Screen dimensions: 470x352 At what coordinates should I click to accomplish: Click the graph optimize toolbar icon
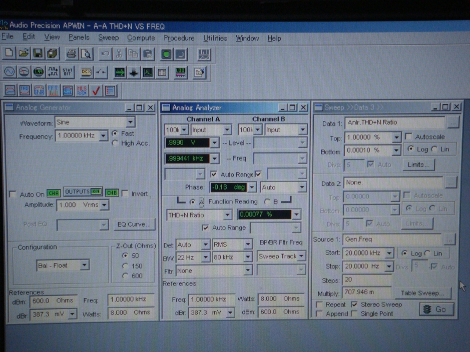coord(204,54)
